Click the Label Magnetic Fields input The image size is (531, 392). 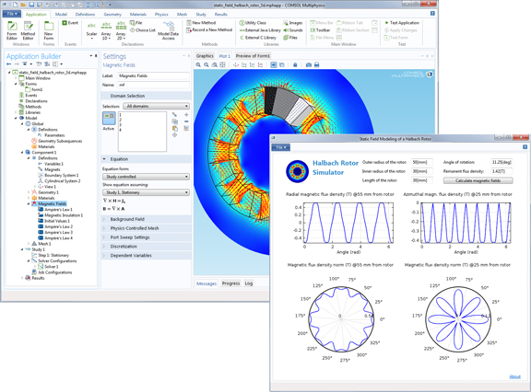point(154,76)
